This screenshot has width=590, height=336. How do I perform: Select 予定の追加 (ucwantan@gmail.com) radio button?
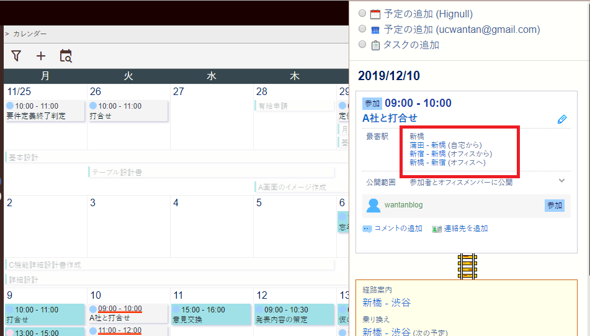click(362, 29)
